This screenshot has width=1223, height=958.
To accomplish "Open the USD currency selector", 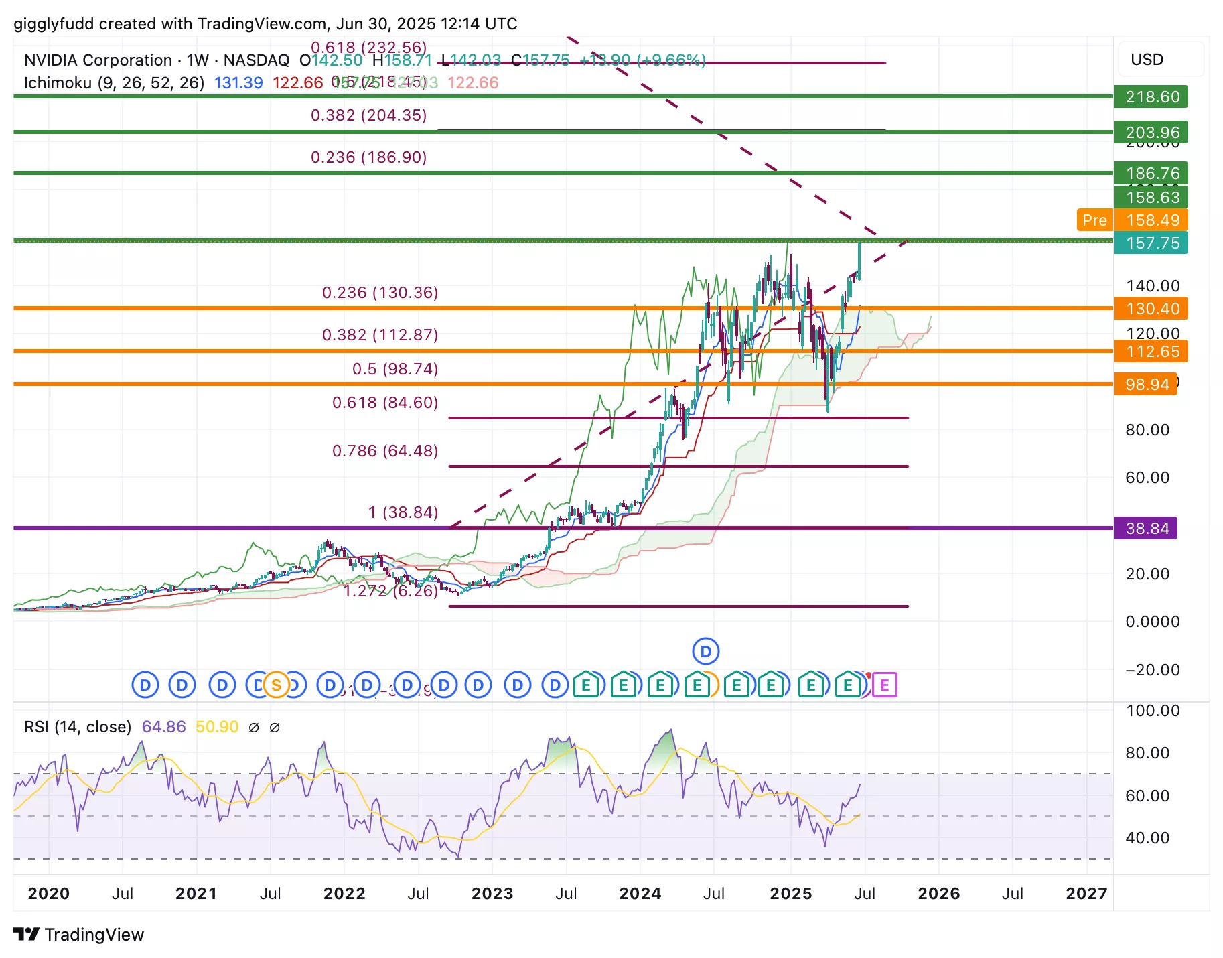I will [x=1147, y=60].
